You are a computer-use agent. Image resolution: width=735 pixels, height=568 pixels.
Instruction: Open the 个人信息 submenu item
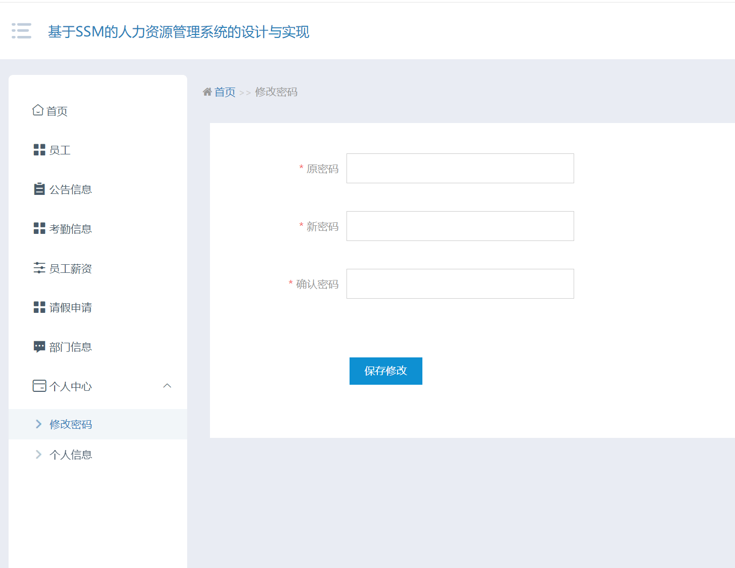(x=70, y=454)
